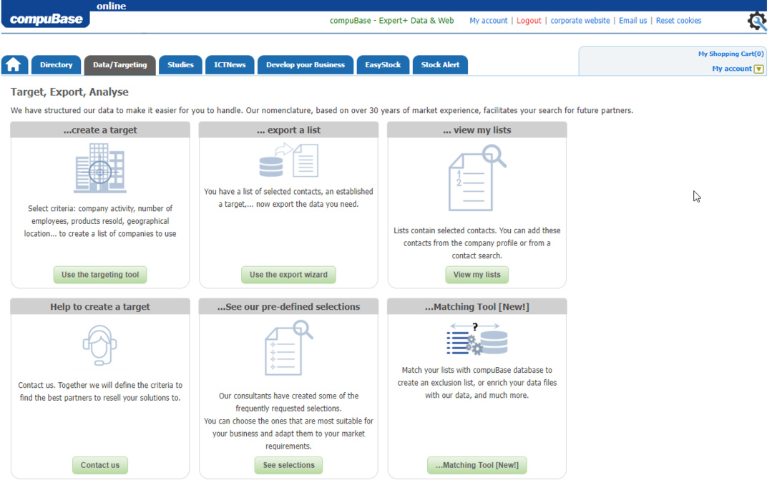This screenshot has width=772, height=503.
Task: Open the Directory tab
Action: tap(56, 65)
